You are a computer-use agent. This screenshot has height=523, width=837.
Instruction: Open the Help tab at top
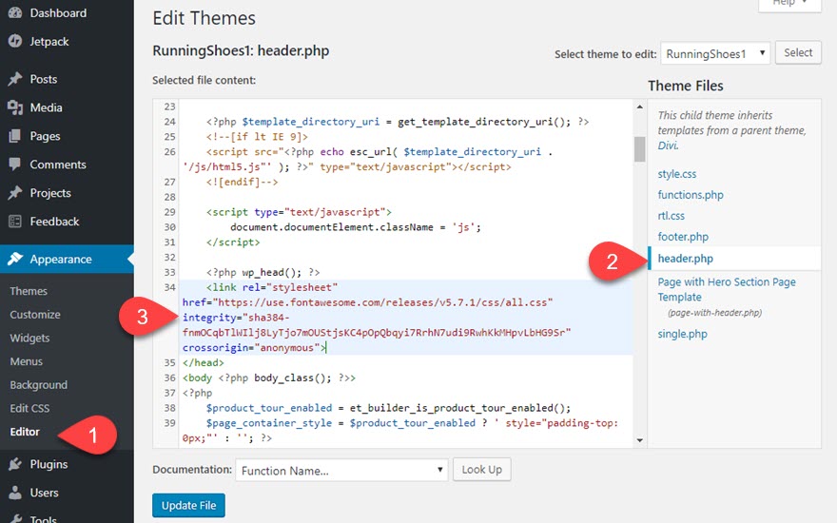click(x=789, y=4)
